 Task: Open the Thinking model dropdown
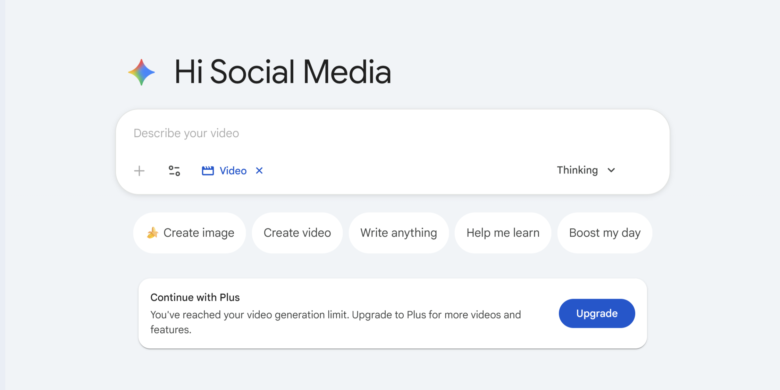tap(577, 170)
